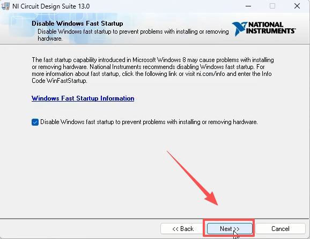
Task: Minimize the installer window
Action: click(248, 6)
